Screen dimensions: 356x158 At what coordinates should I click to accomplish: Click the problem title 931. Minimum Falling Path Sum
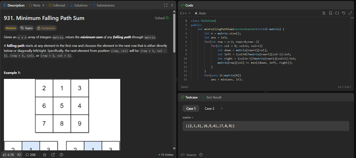click(44, 18)
